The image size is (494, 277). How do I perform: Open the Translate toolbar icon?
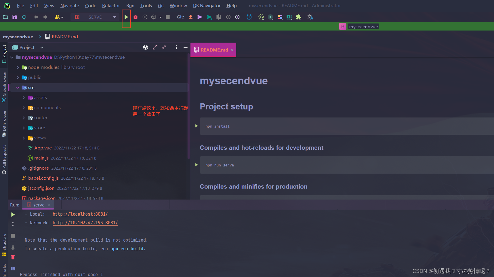tap(310, 17)
